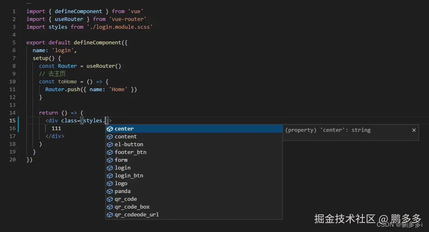The height and width of the screenshot is (232, 429).
Task: Pick 'qr_code_box' from the suggestions
Action: (194, 207)
